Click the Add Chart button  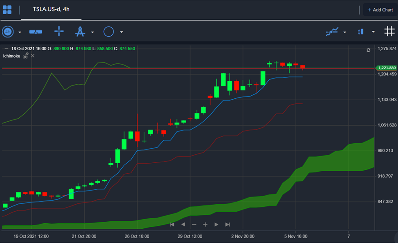[380, 10]
